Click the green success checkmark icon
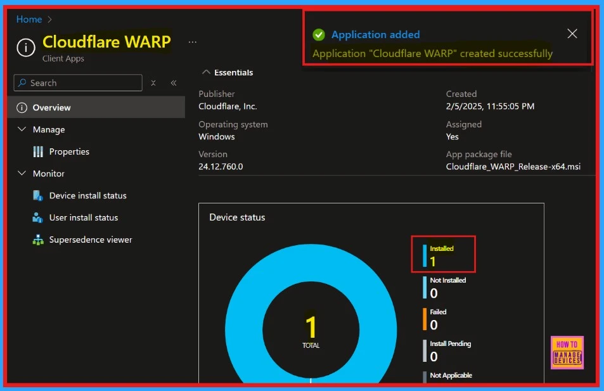Viewport: 604px width, 391px height. 319,35
